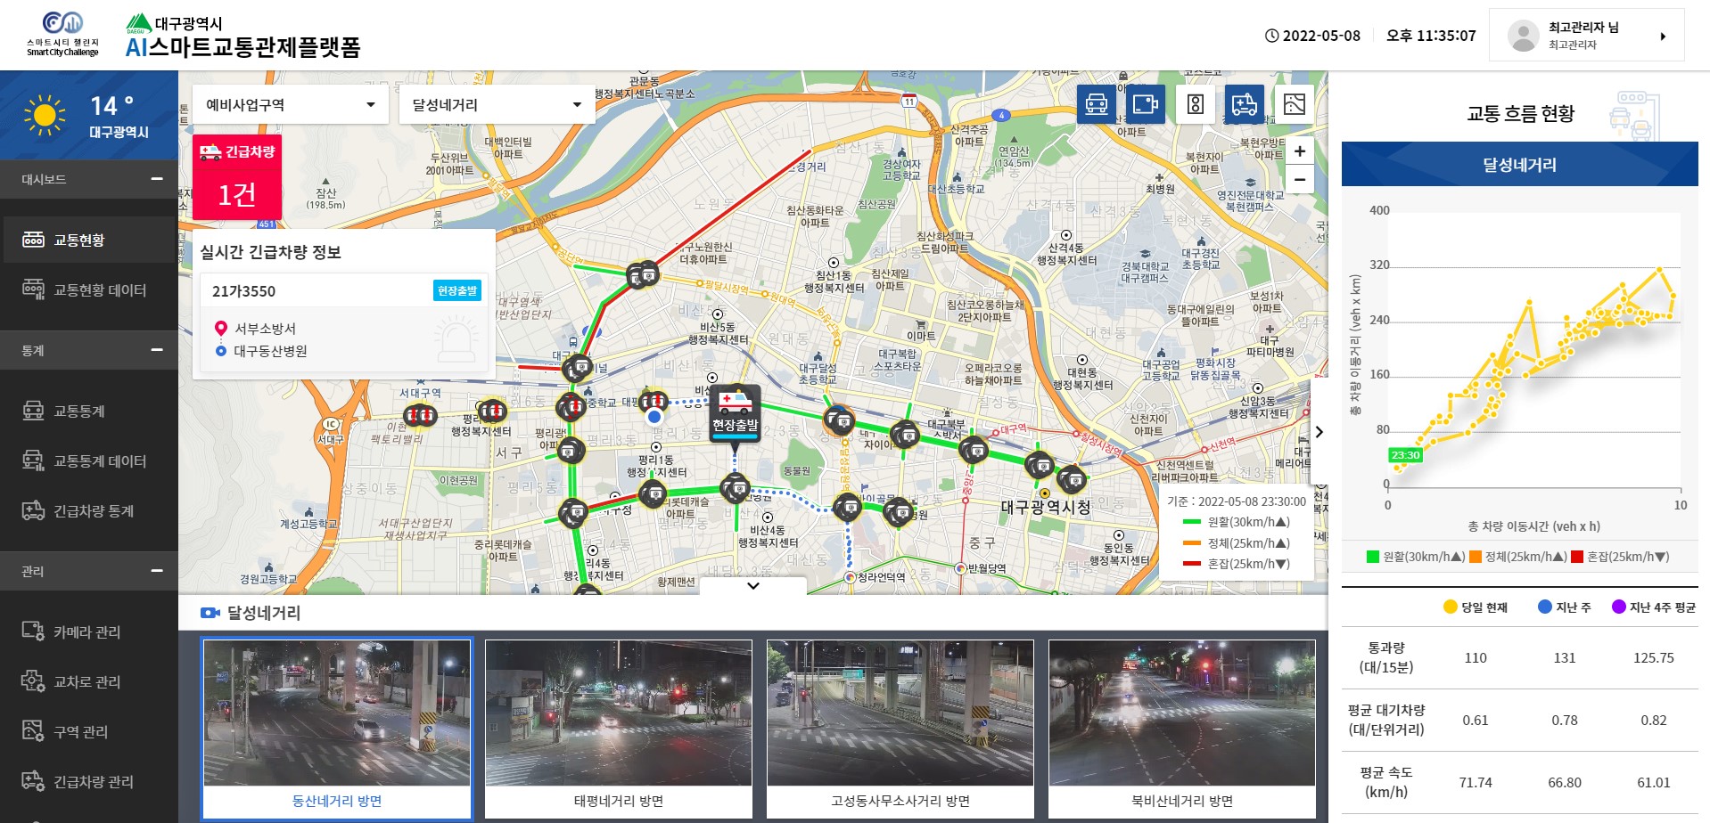Screen dimensions: 1710x823
Task: Open the 최고관리자 user profile menu
Action: tap(1586, 36)
